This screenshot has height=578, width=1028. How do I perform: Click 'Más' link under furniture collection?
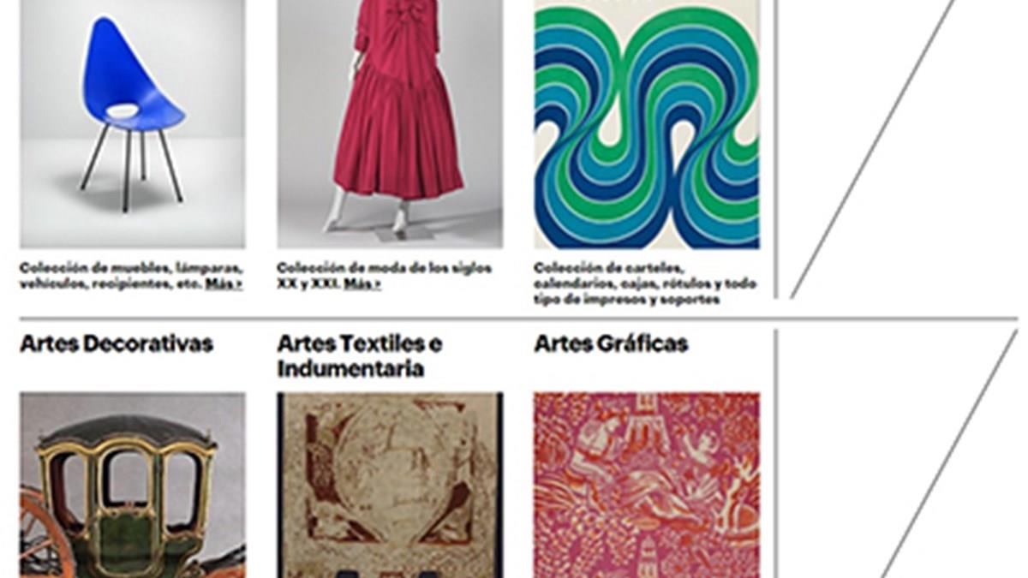point(224,284)
